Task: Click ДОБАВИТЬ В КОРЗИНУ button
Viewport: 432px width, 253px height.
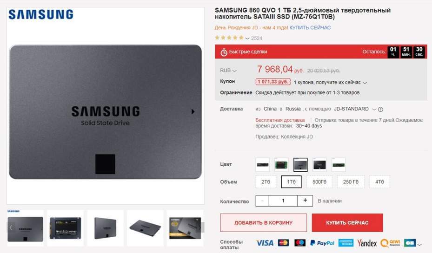Action: click(x=263, y=222)
